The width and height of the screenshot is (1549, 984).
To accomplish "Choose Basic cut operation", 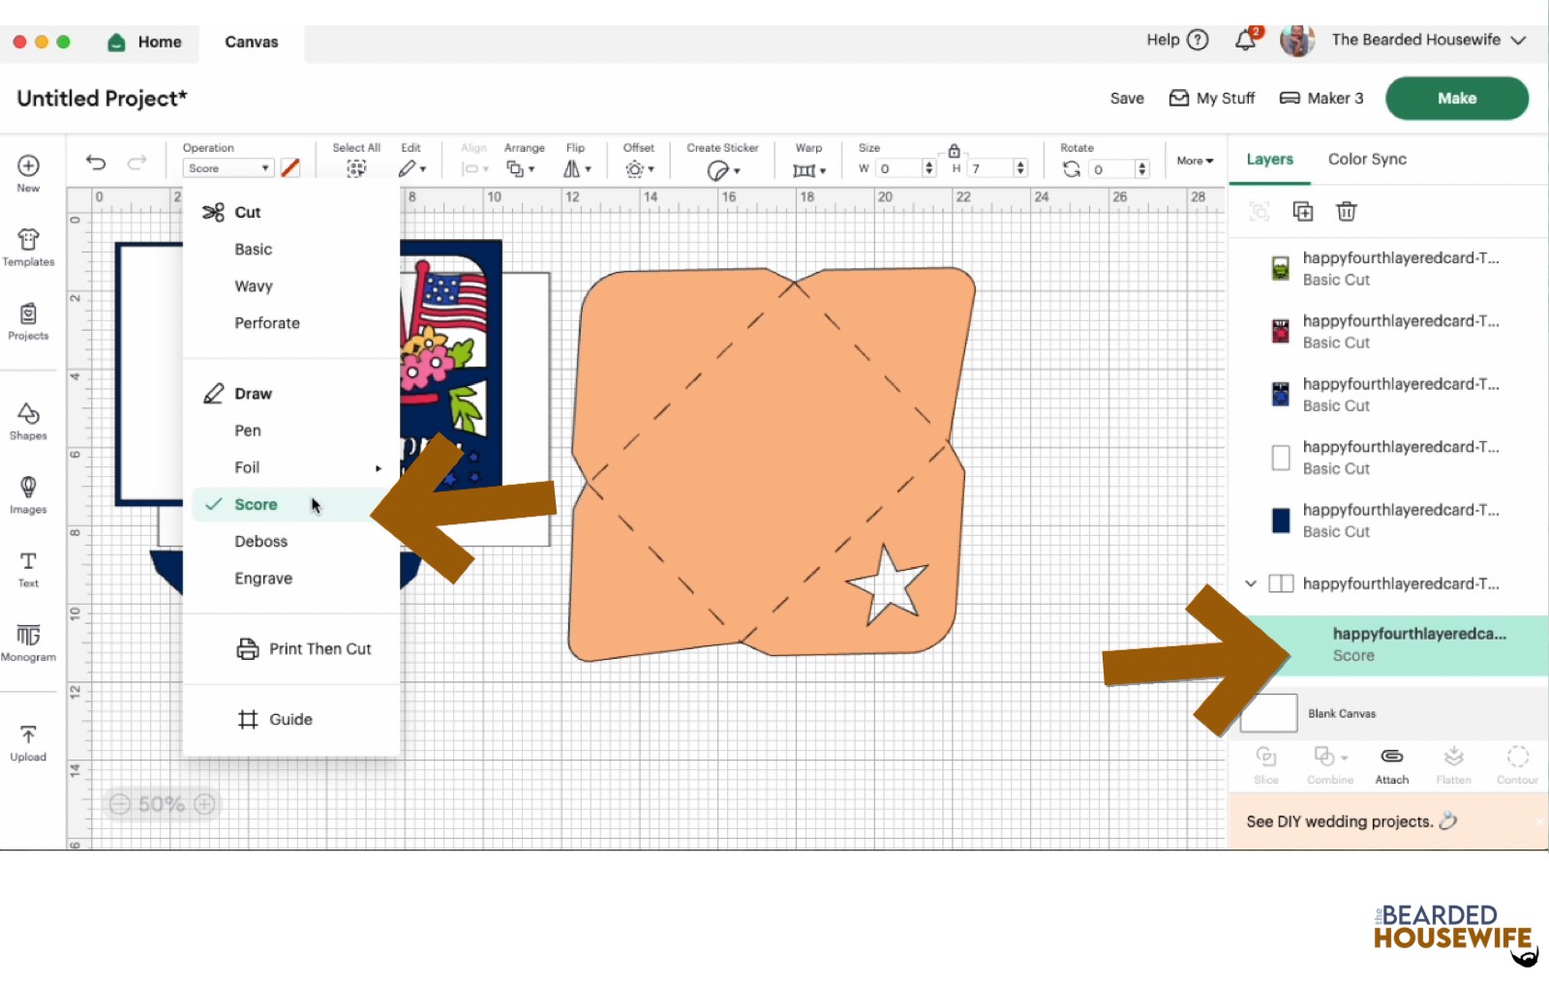I will (x=254, y=250).
